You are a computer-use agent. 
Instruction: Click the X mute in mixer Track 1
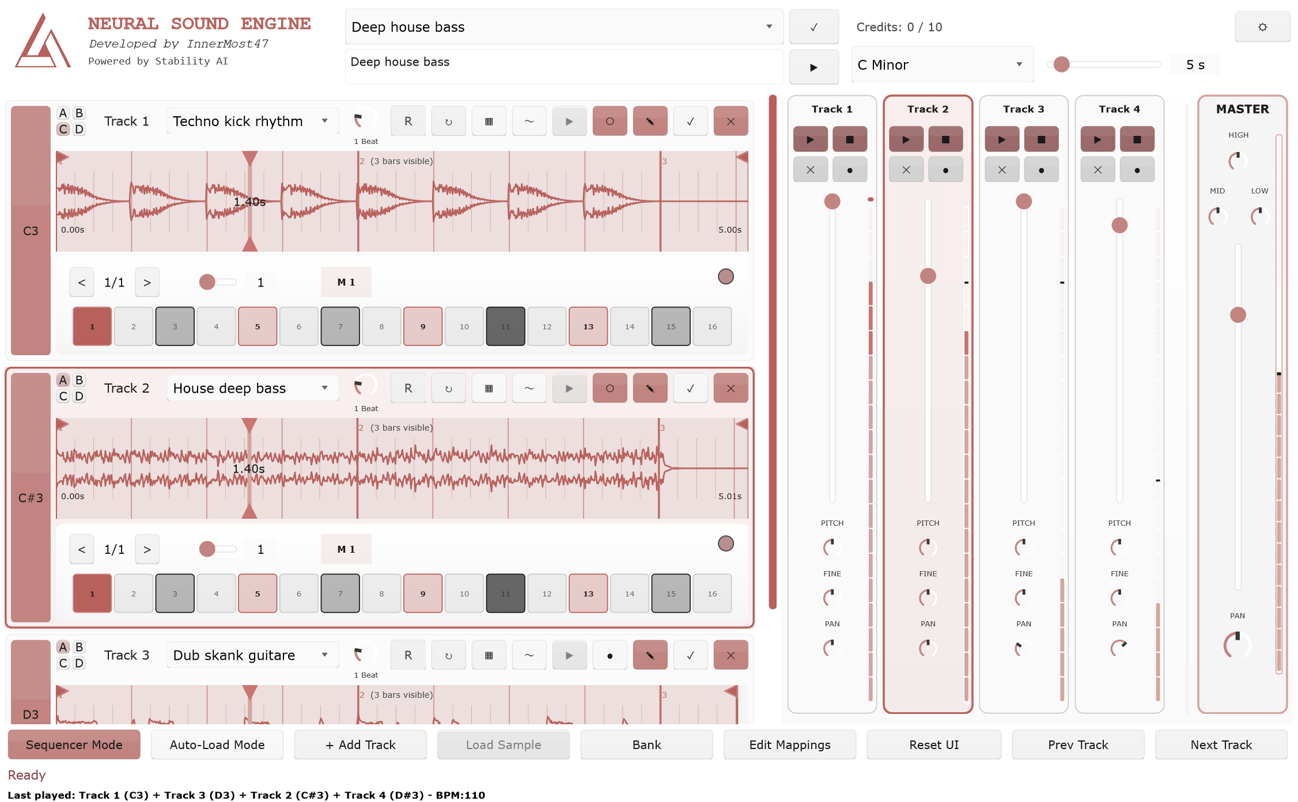(x=810, y=170)
